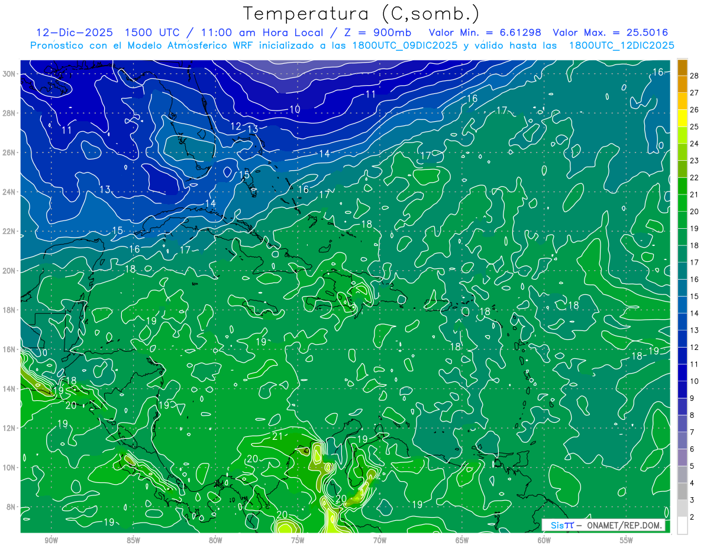Click the white bottom band of color legend
710x548 pixels.
[x=682, y=525]
